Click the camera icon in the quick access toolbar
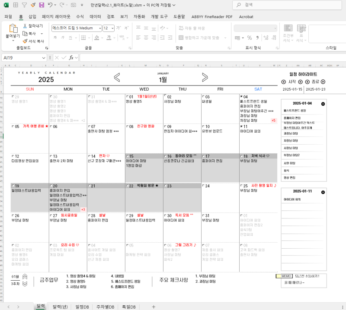 tap(73, 5)
